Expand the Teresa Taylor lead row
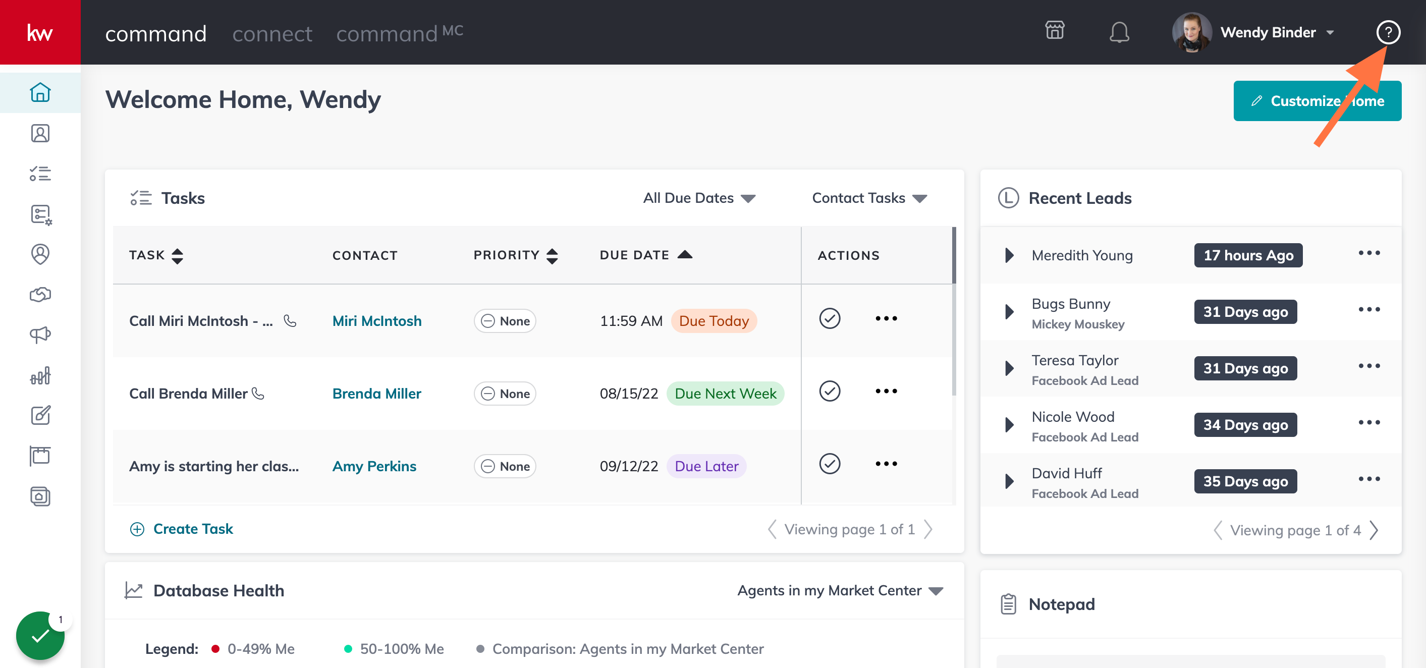 pos(1009,369)
